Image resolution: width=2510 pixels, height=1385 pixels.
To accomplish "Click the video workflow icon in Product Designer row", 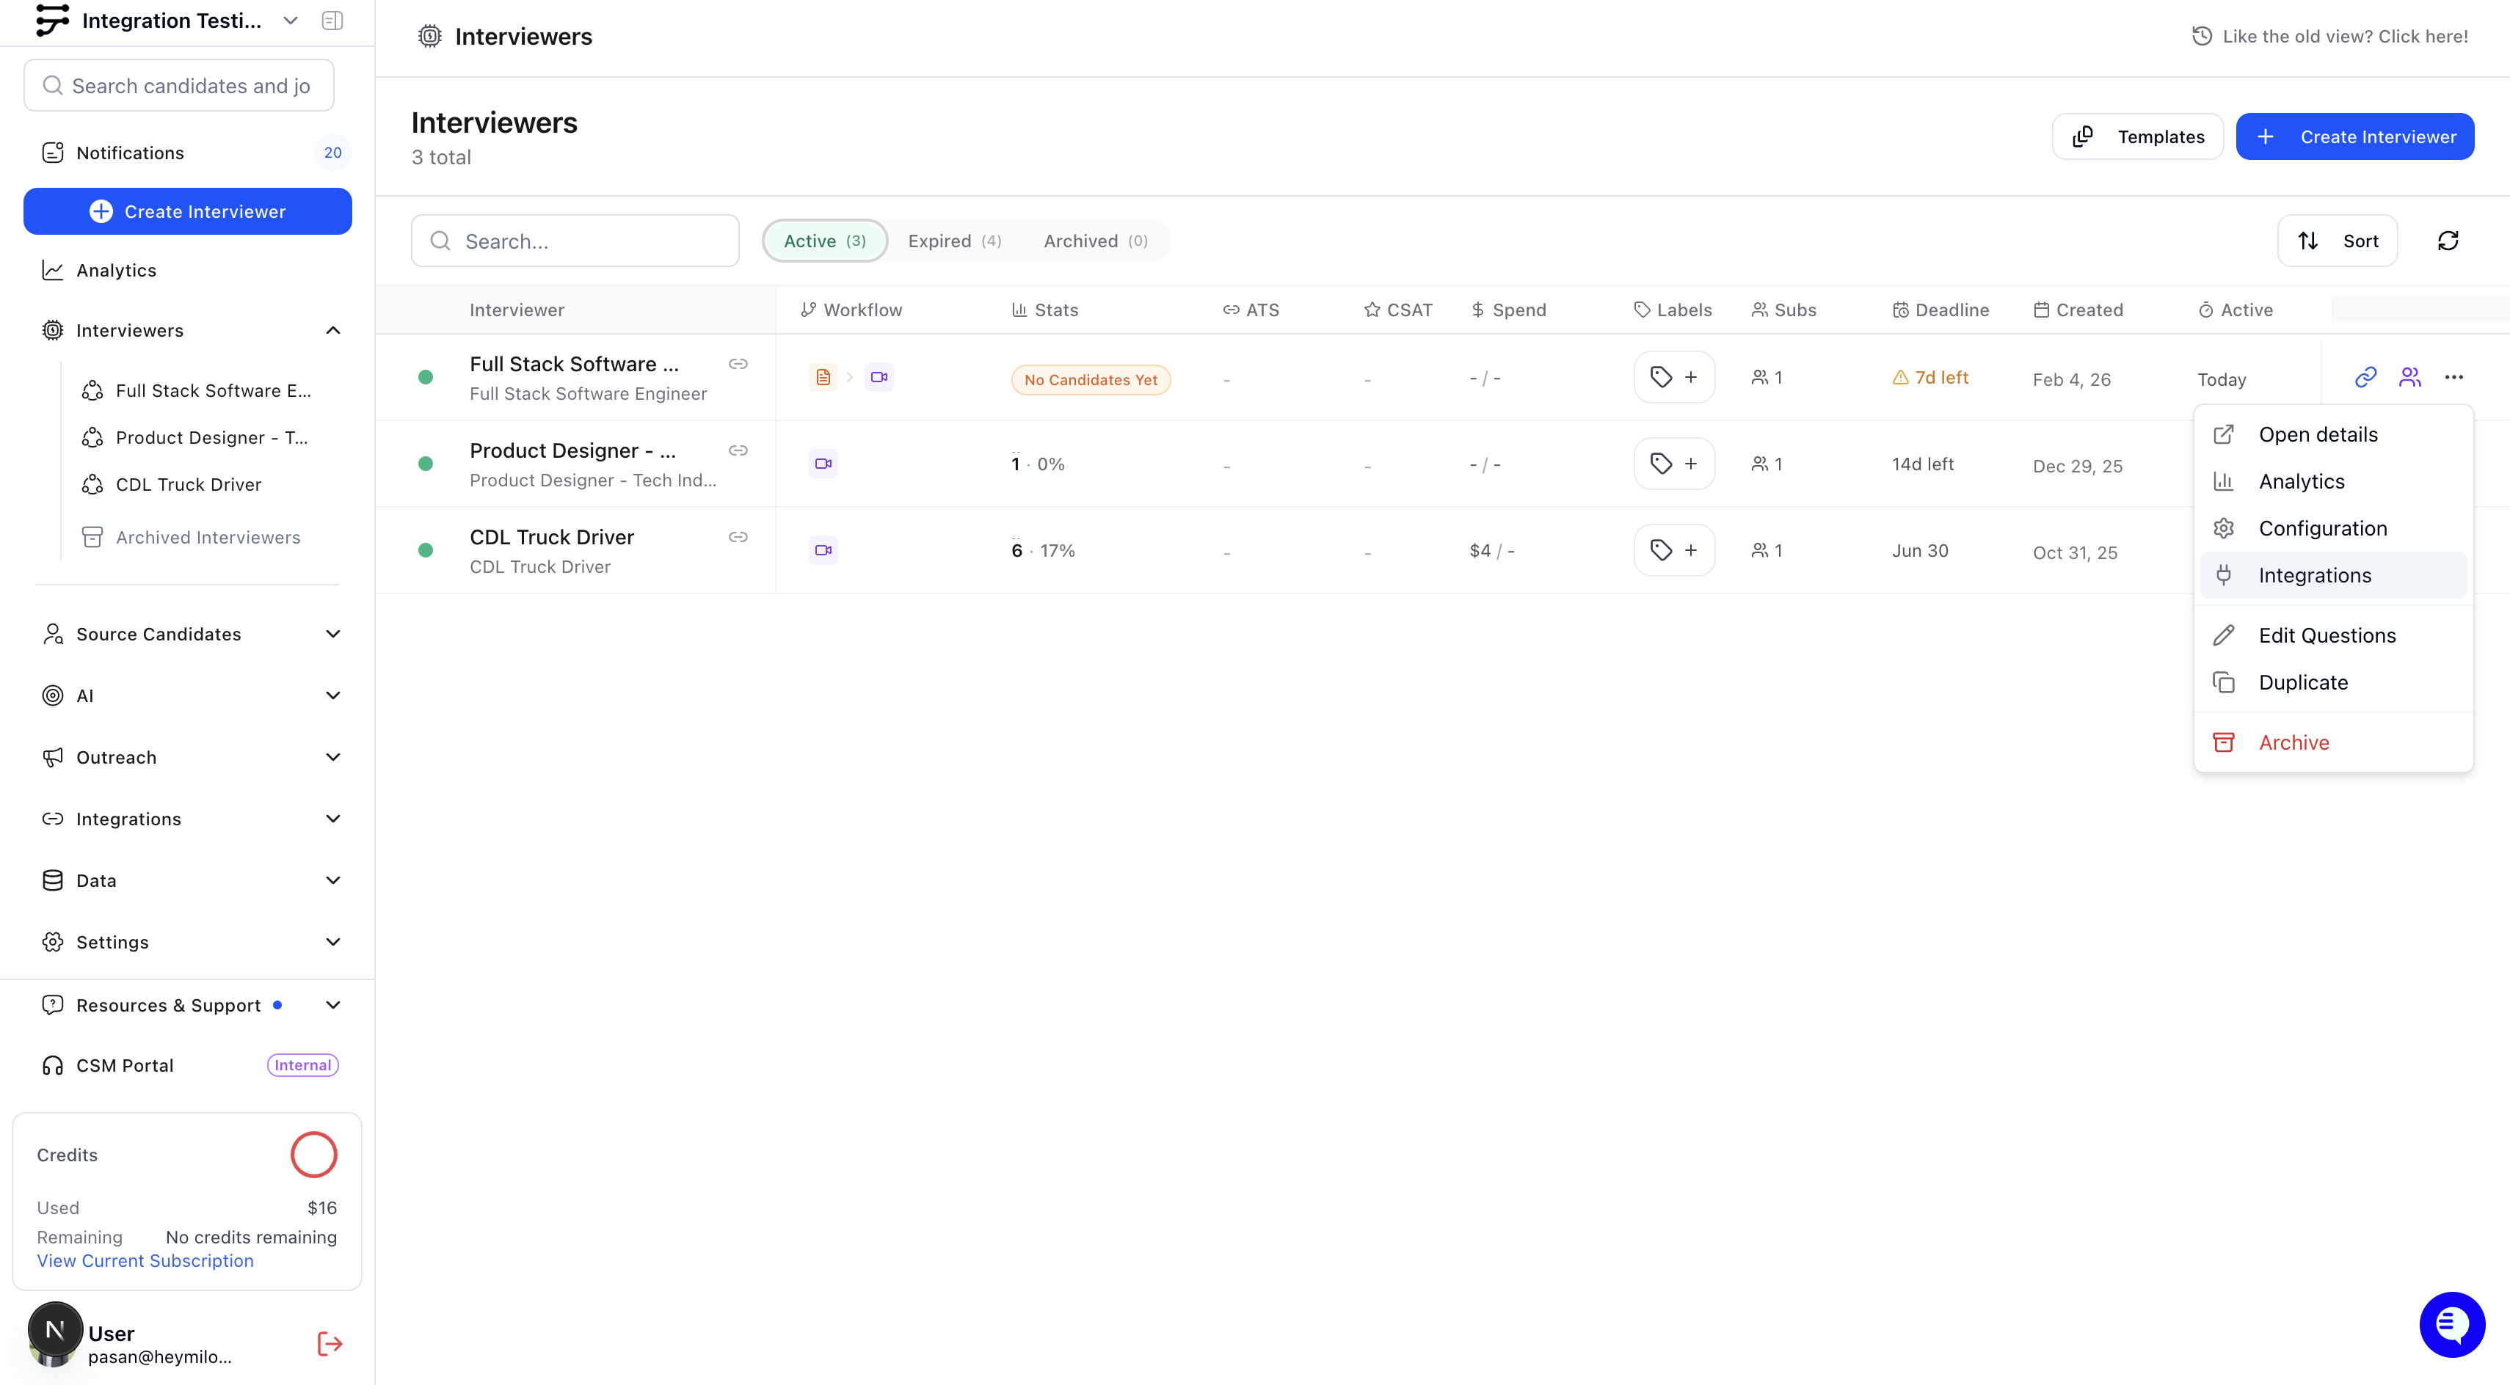I will click(823, 464).
